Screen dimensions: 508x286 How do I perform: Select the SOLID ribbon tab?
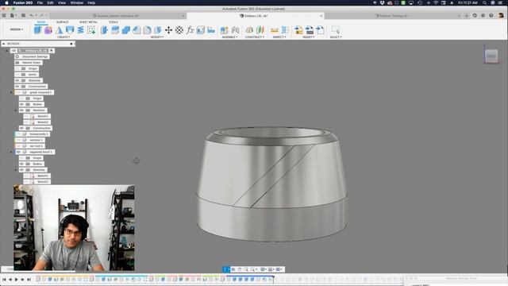pos(41,22)
